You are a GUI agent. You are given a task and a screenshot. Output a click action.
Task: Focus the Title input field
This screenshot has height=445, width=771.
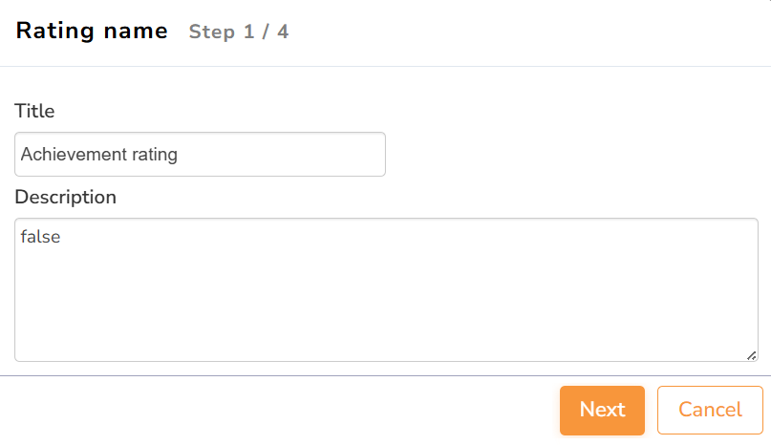point(200,154)
